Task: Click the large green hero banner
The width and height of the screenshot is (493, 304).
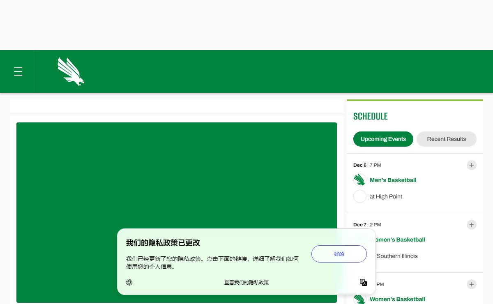Action: point(177,212)
